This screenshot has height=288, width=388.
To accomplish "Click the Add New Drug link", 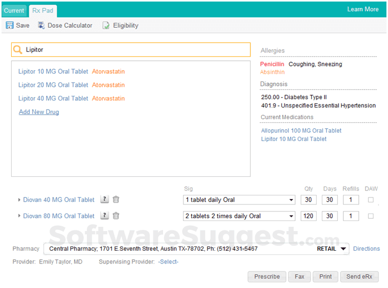I will 39,112.
